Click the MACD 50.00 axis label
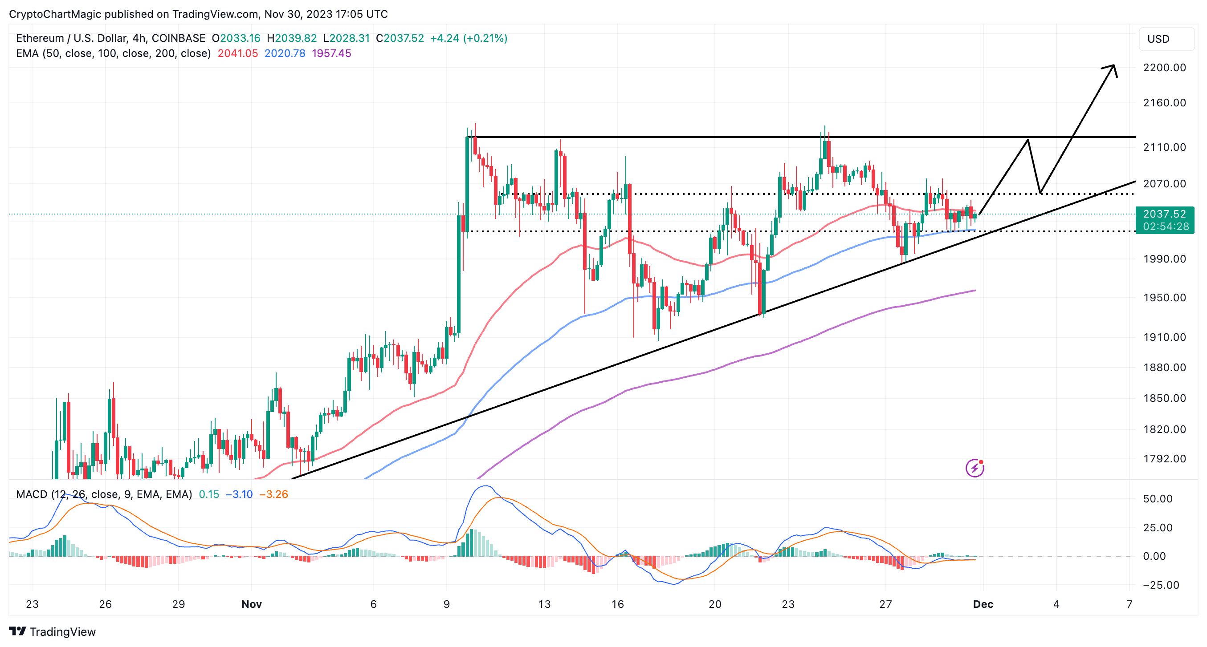The image size is (1207, 647). pos(1158,498)
